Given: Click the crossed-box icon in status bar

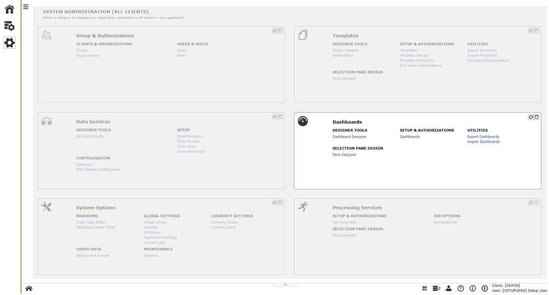Looking at the screenshot, I should click(x=424, y=288).
